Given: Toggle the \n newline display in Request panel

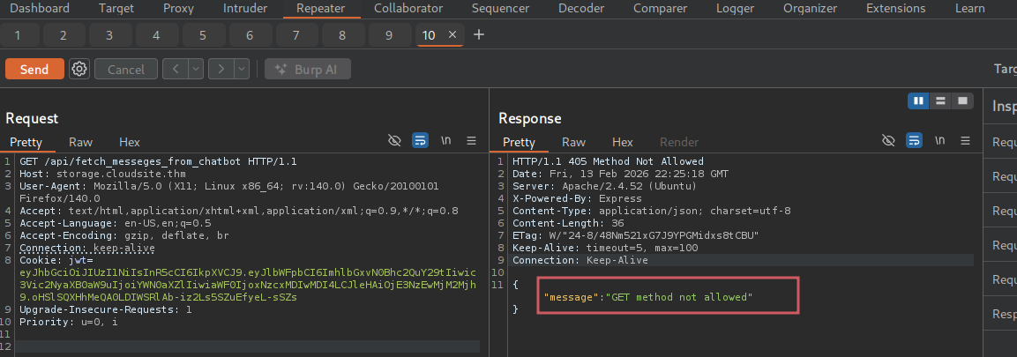Looking at the screenshot, I should click(446, 140).
